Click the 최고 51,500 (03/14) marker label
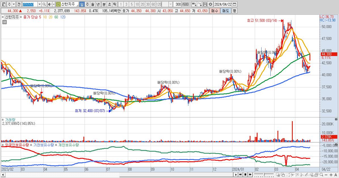Viewport: 339px width, 178px height. (x=262, y=20)
